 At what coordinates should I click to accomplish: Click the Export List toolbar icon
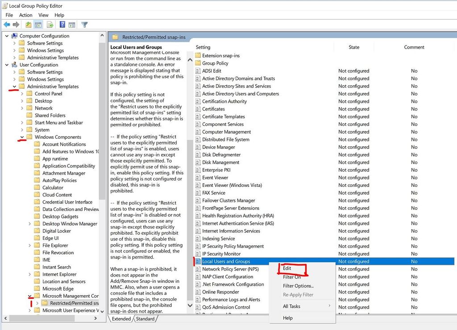click(x=50, y=25)
